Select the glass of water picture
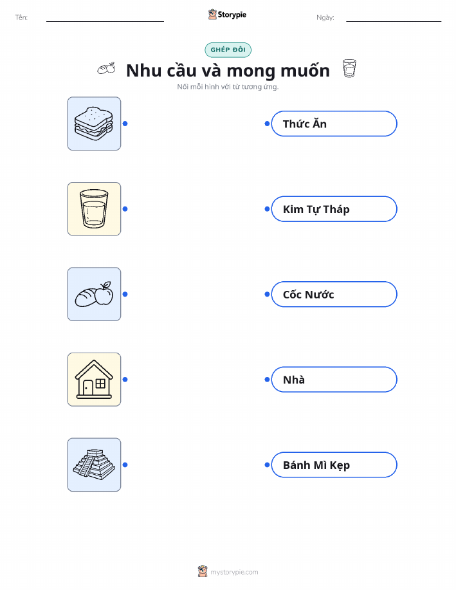Image resolution: width=456 pixels, height=590 pixels. click(94, 209)
